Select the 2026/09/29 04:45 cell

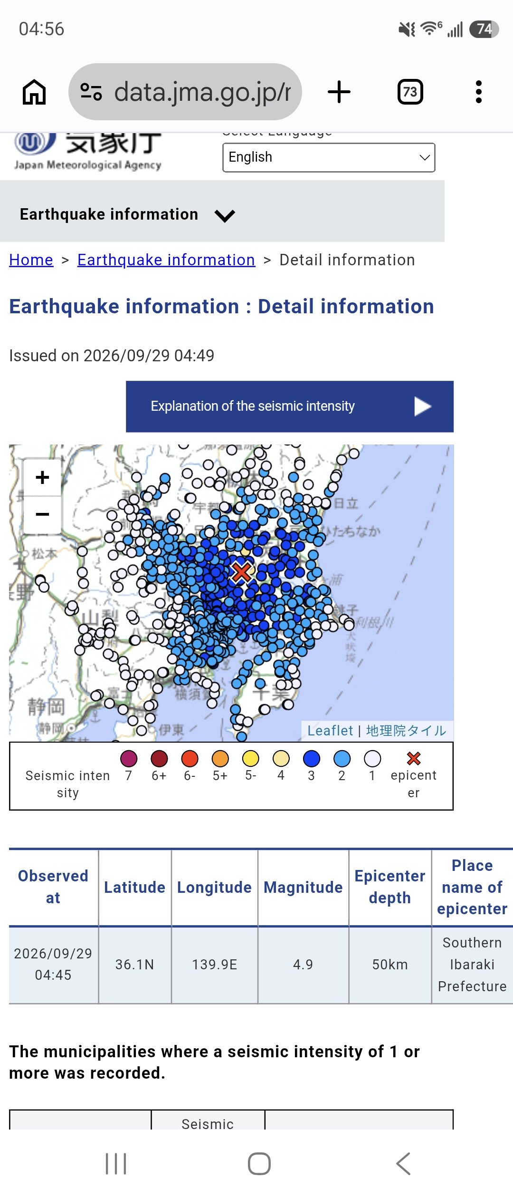coord(53,965)
